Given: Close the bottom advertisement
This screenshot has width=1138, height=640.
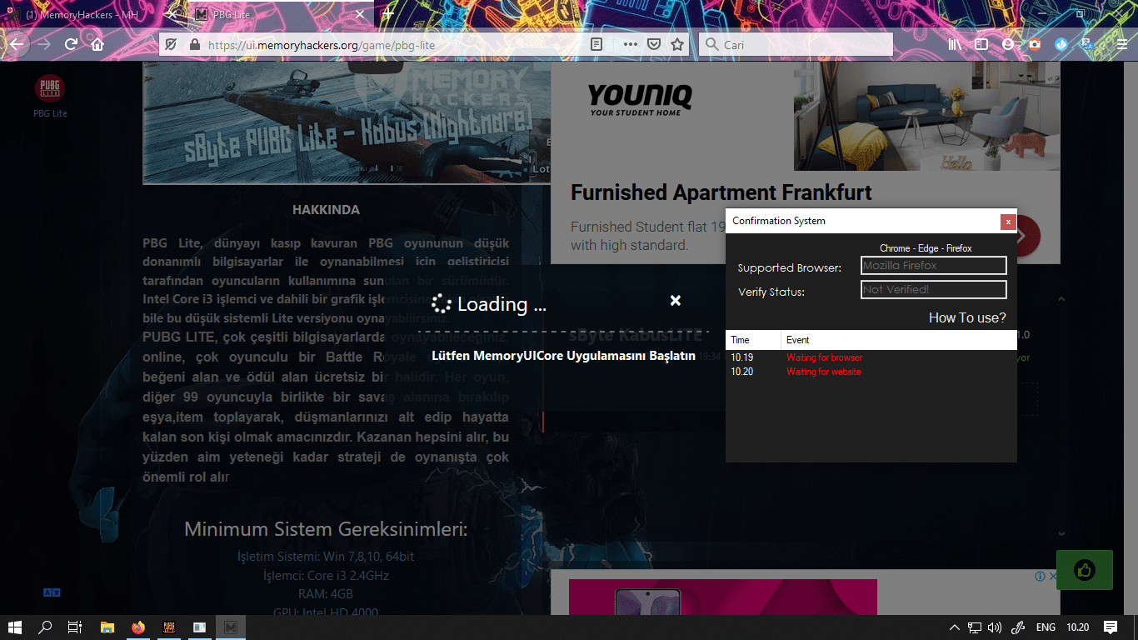Looking at the screenshot, I should point(1053,576).
